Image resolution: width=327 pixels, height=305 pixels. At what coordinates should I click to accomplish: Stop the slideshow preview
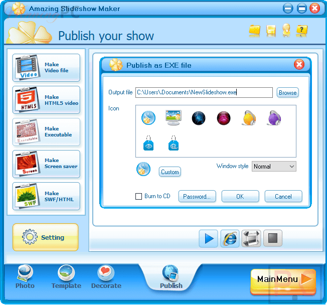pyautogui.click(x=273, y=238)
